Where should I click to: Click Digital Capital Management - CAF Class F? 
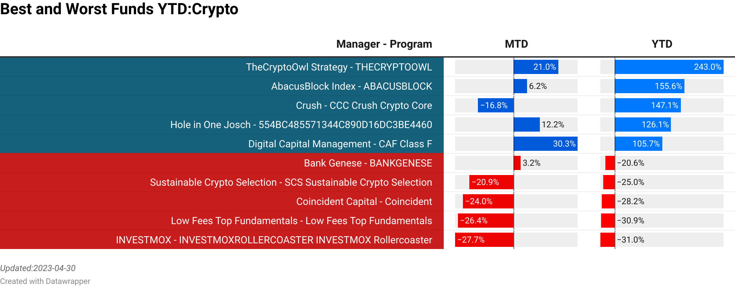pyautogui.click(x=340, y=144)
